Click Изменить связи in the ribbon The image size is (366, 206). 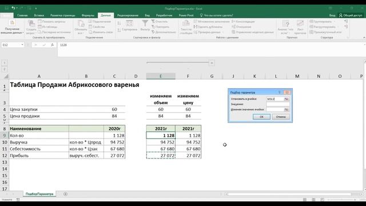tap(101, 32)
